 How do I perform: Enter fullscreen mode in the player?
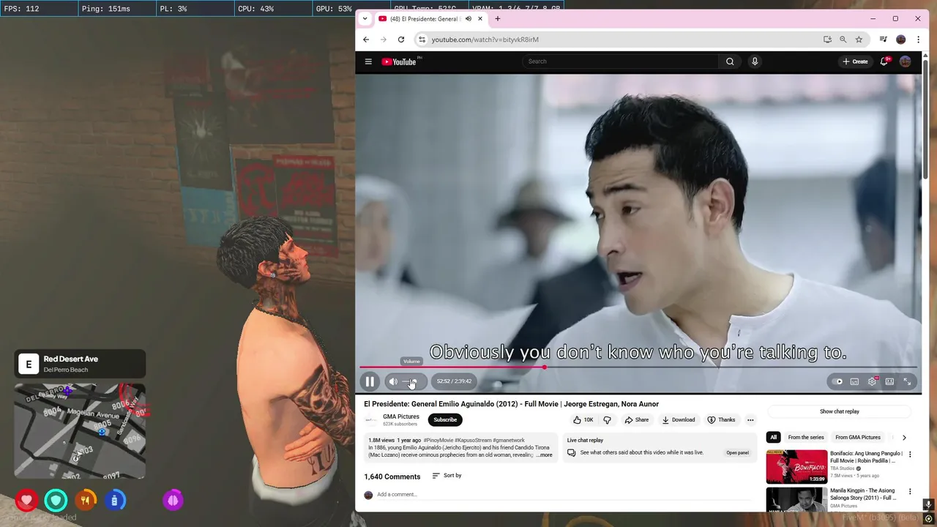point(907,381)
